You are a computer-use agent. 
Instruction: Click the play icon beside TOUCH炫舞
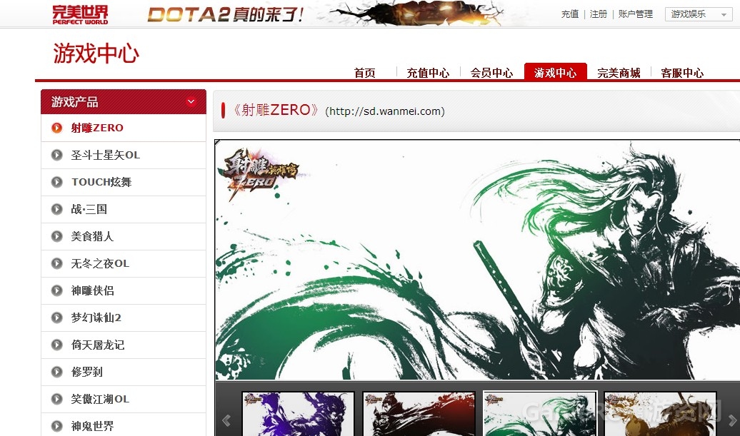tap(56, 182)
